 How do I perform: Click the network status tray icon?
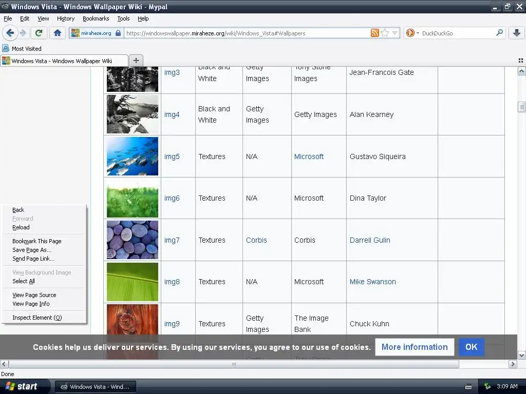coord(487,387)
